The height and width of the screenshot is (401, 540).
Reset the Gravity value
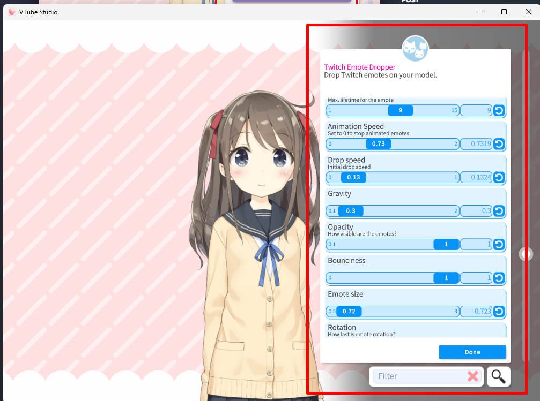coord(499,211)
